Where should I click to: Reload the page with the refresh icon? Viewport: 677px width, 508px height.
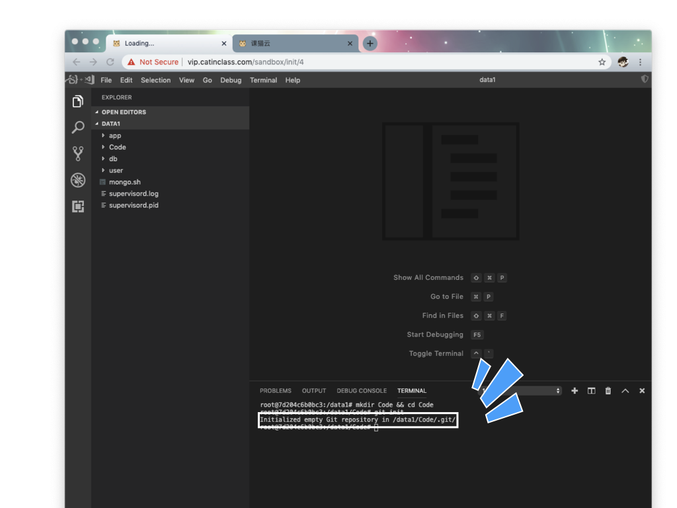coord(110,62)
